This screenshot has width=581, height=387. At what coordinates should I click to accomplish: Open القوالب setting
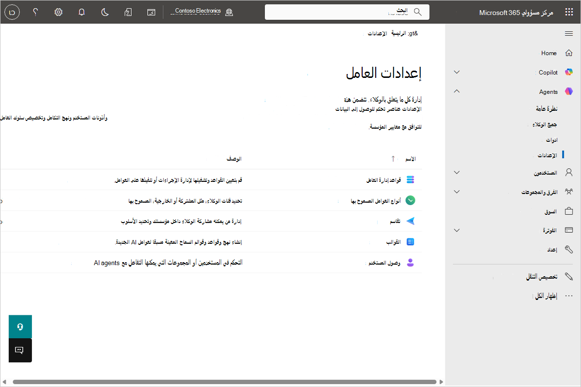pyautogui.click(x=393, y=242)
